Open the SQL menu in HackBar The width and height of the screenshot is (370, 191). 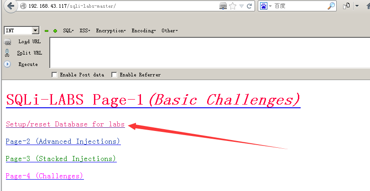(68, 30)
